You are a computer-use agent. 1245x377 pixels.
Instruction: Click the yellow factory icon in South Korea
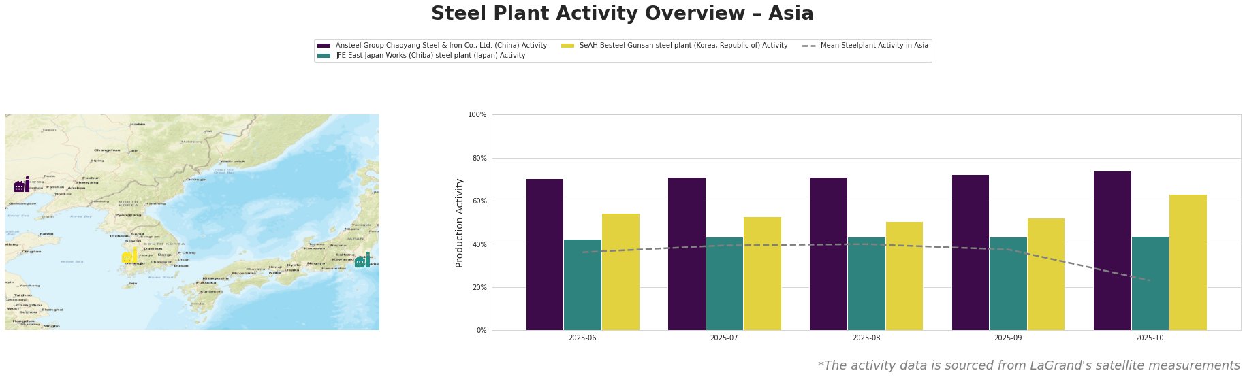(129, 256)
